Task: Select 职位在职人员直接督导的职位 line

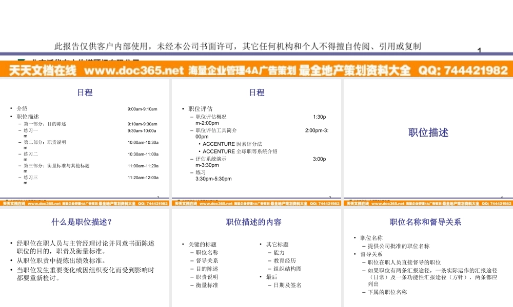Action: 404,262
